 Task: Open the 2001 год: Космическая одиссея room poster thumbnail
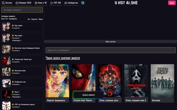(6, 106)
